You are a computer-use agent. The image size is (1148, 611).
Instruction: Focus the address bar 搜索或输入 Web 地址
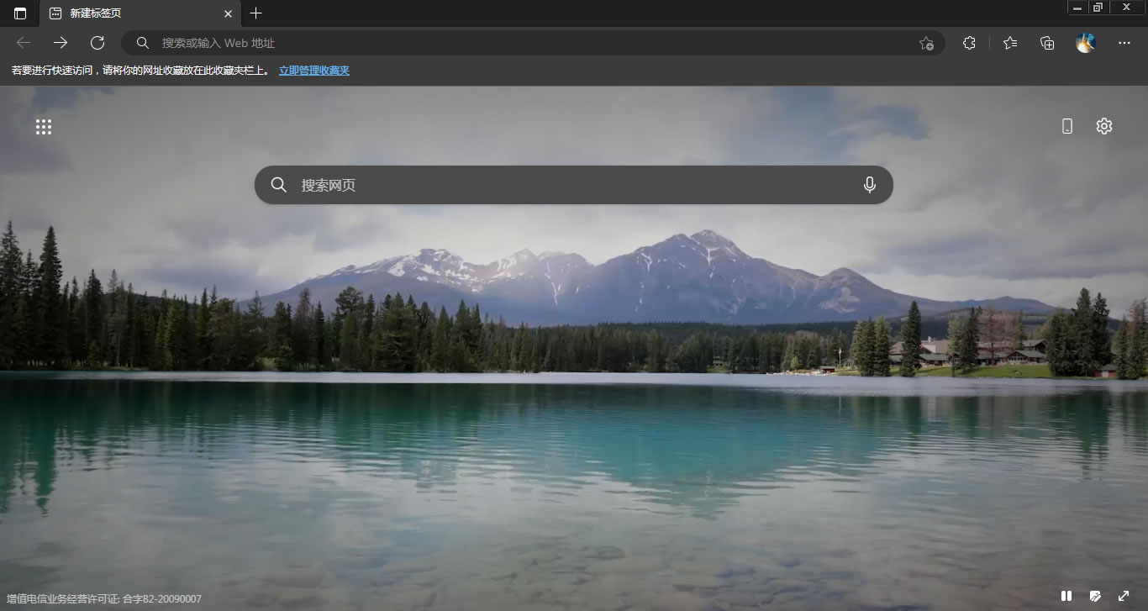pyautogui.click(x=533, y=43)
